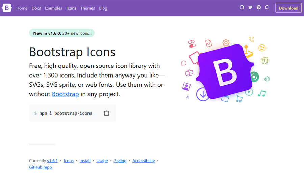Screen dimensions: 304x180
Task: Open the v1.6.1 version link
Action: click(x=52, y=161)
